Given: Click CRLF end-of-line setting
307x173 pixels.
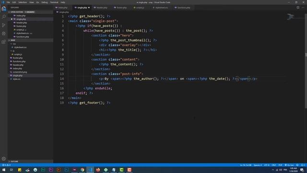Looking at the screenshot, I should click(x=274, y=165).
